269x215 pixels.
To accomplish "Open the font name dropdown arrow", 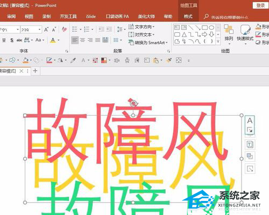I will click(x=18, y=30).
